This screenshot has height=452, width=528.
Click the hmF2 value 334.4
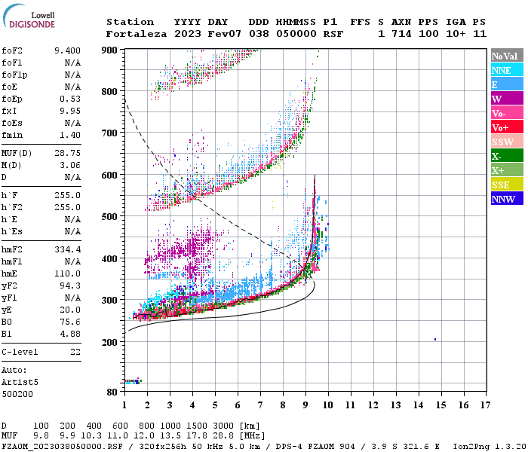68,270
